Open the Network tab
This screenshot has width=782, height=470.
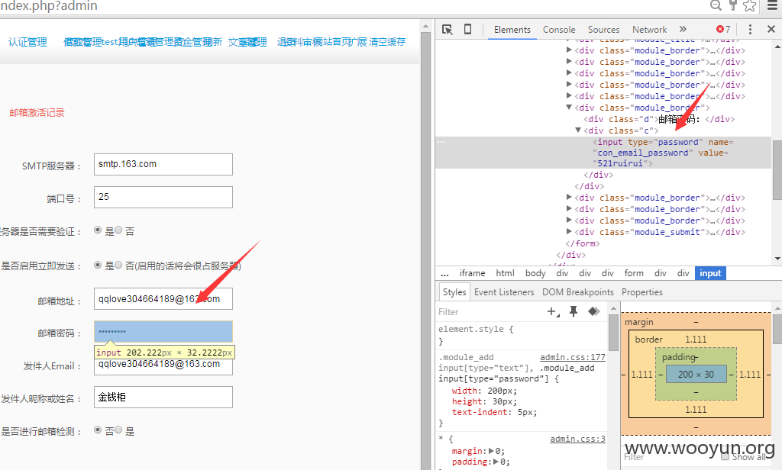tap(649, 30)
